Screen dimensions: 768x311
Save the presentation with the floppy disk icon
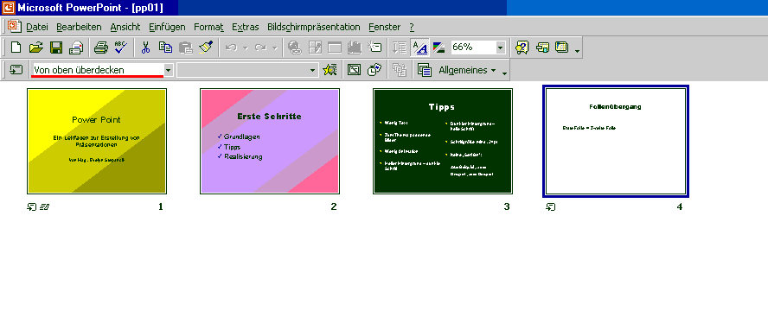pyautogui.click(x=56, y=48)
